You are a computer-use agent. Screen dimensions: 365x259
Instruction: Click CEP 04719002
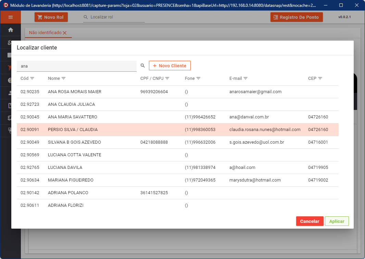coord(318,180)
